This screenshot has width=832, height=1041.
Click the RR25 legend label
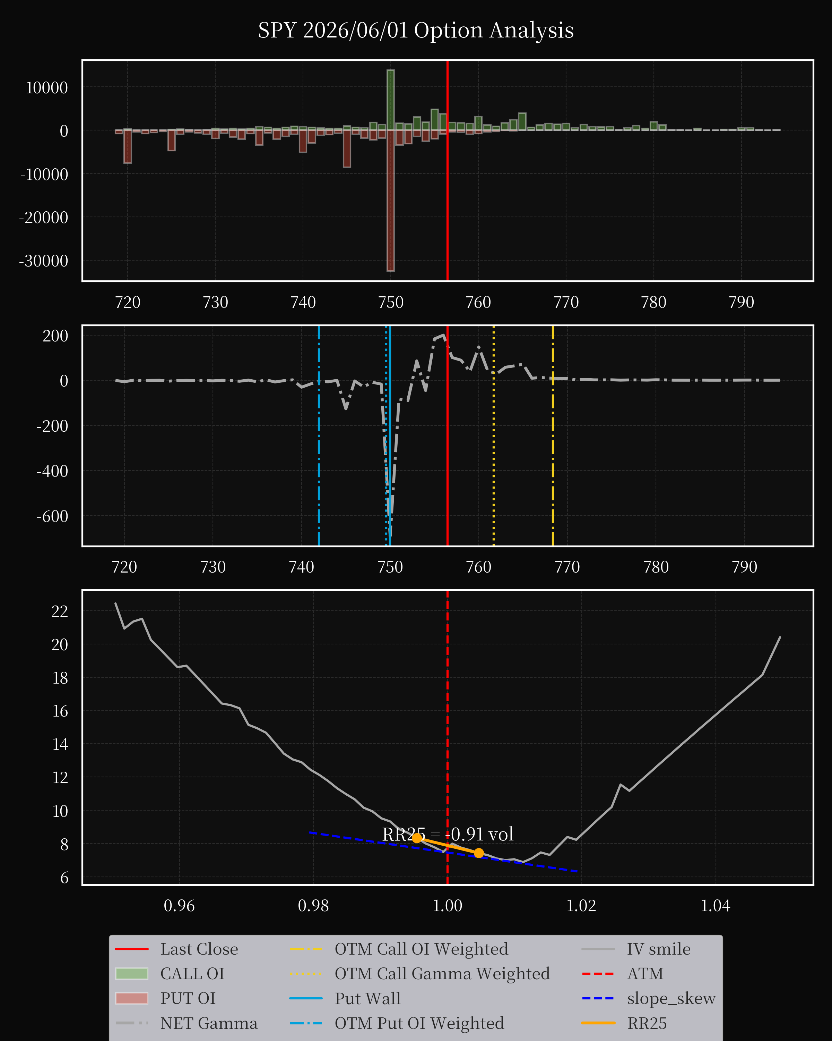(647, 1023)
